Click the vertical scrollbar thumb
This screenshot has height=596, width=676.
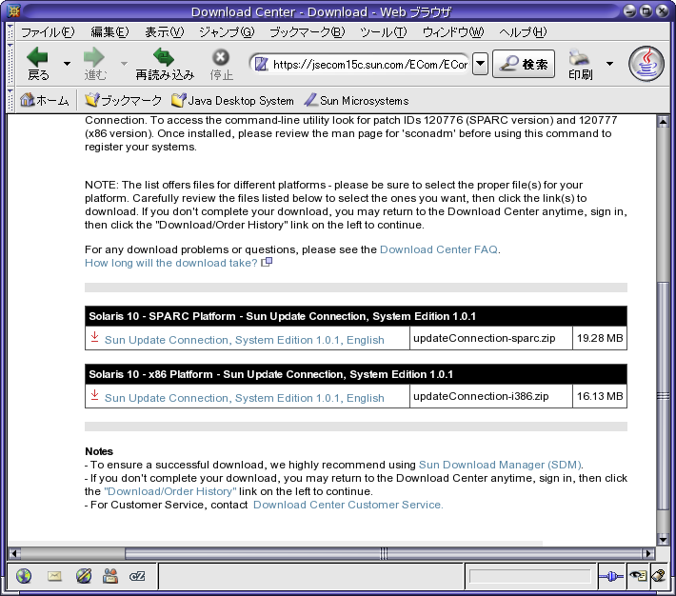point(663,396)
